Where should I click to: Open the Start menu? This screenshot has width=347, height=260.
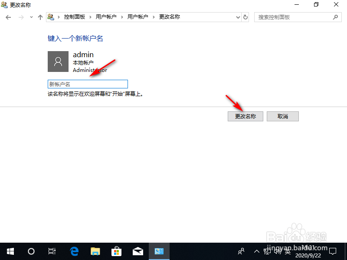(10, 251)
